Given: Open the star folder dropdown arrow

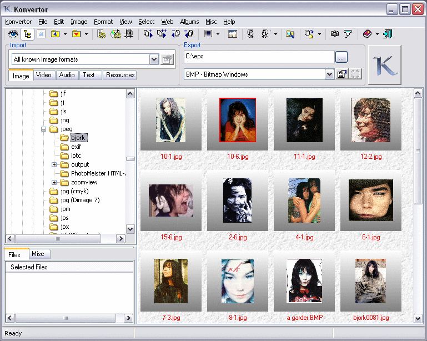Looking at the screenshot, I should tap(65, 34).
